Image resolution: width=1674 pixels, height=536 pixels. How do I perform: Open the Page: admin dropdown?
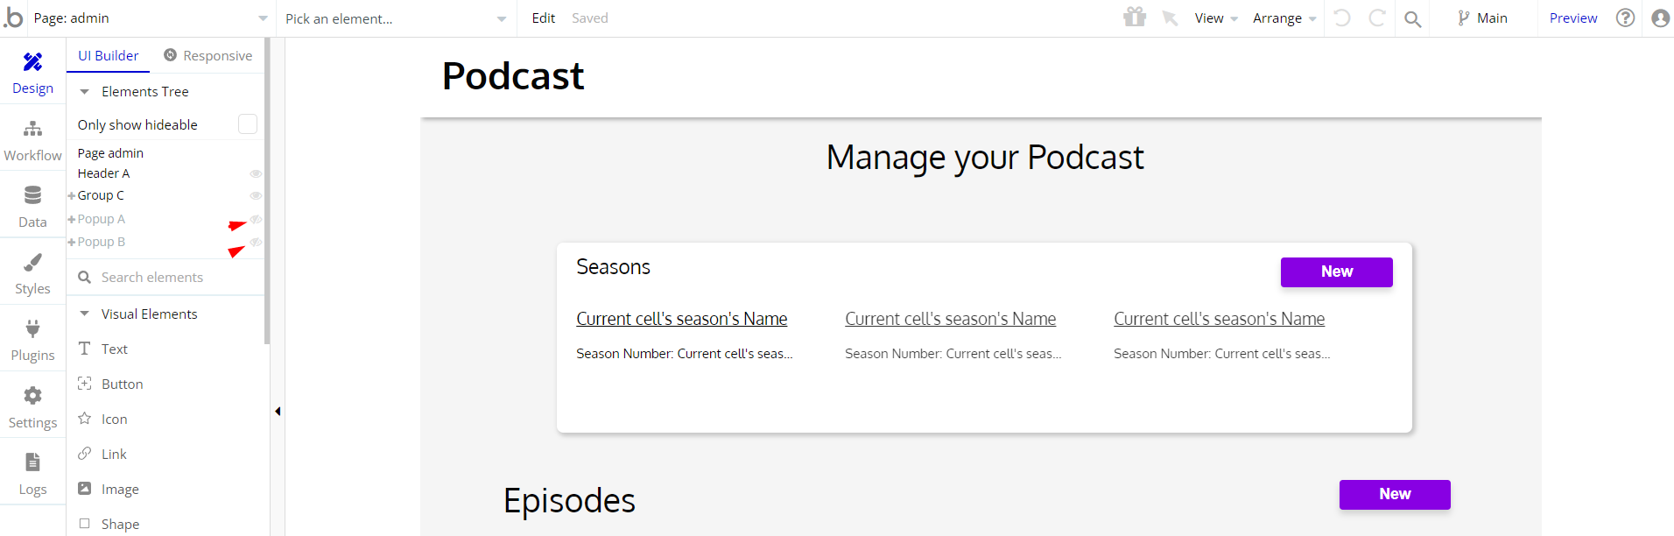point(151,18)
